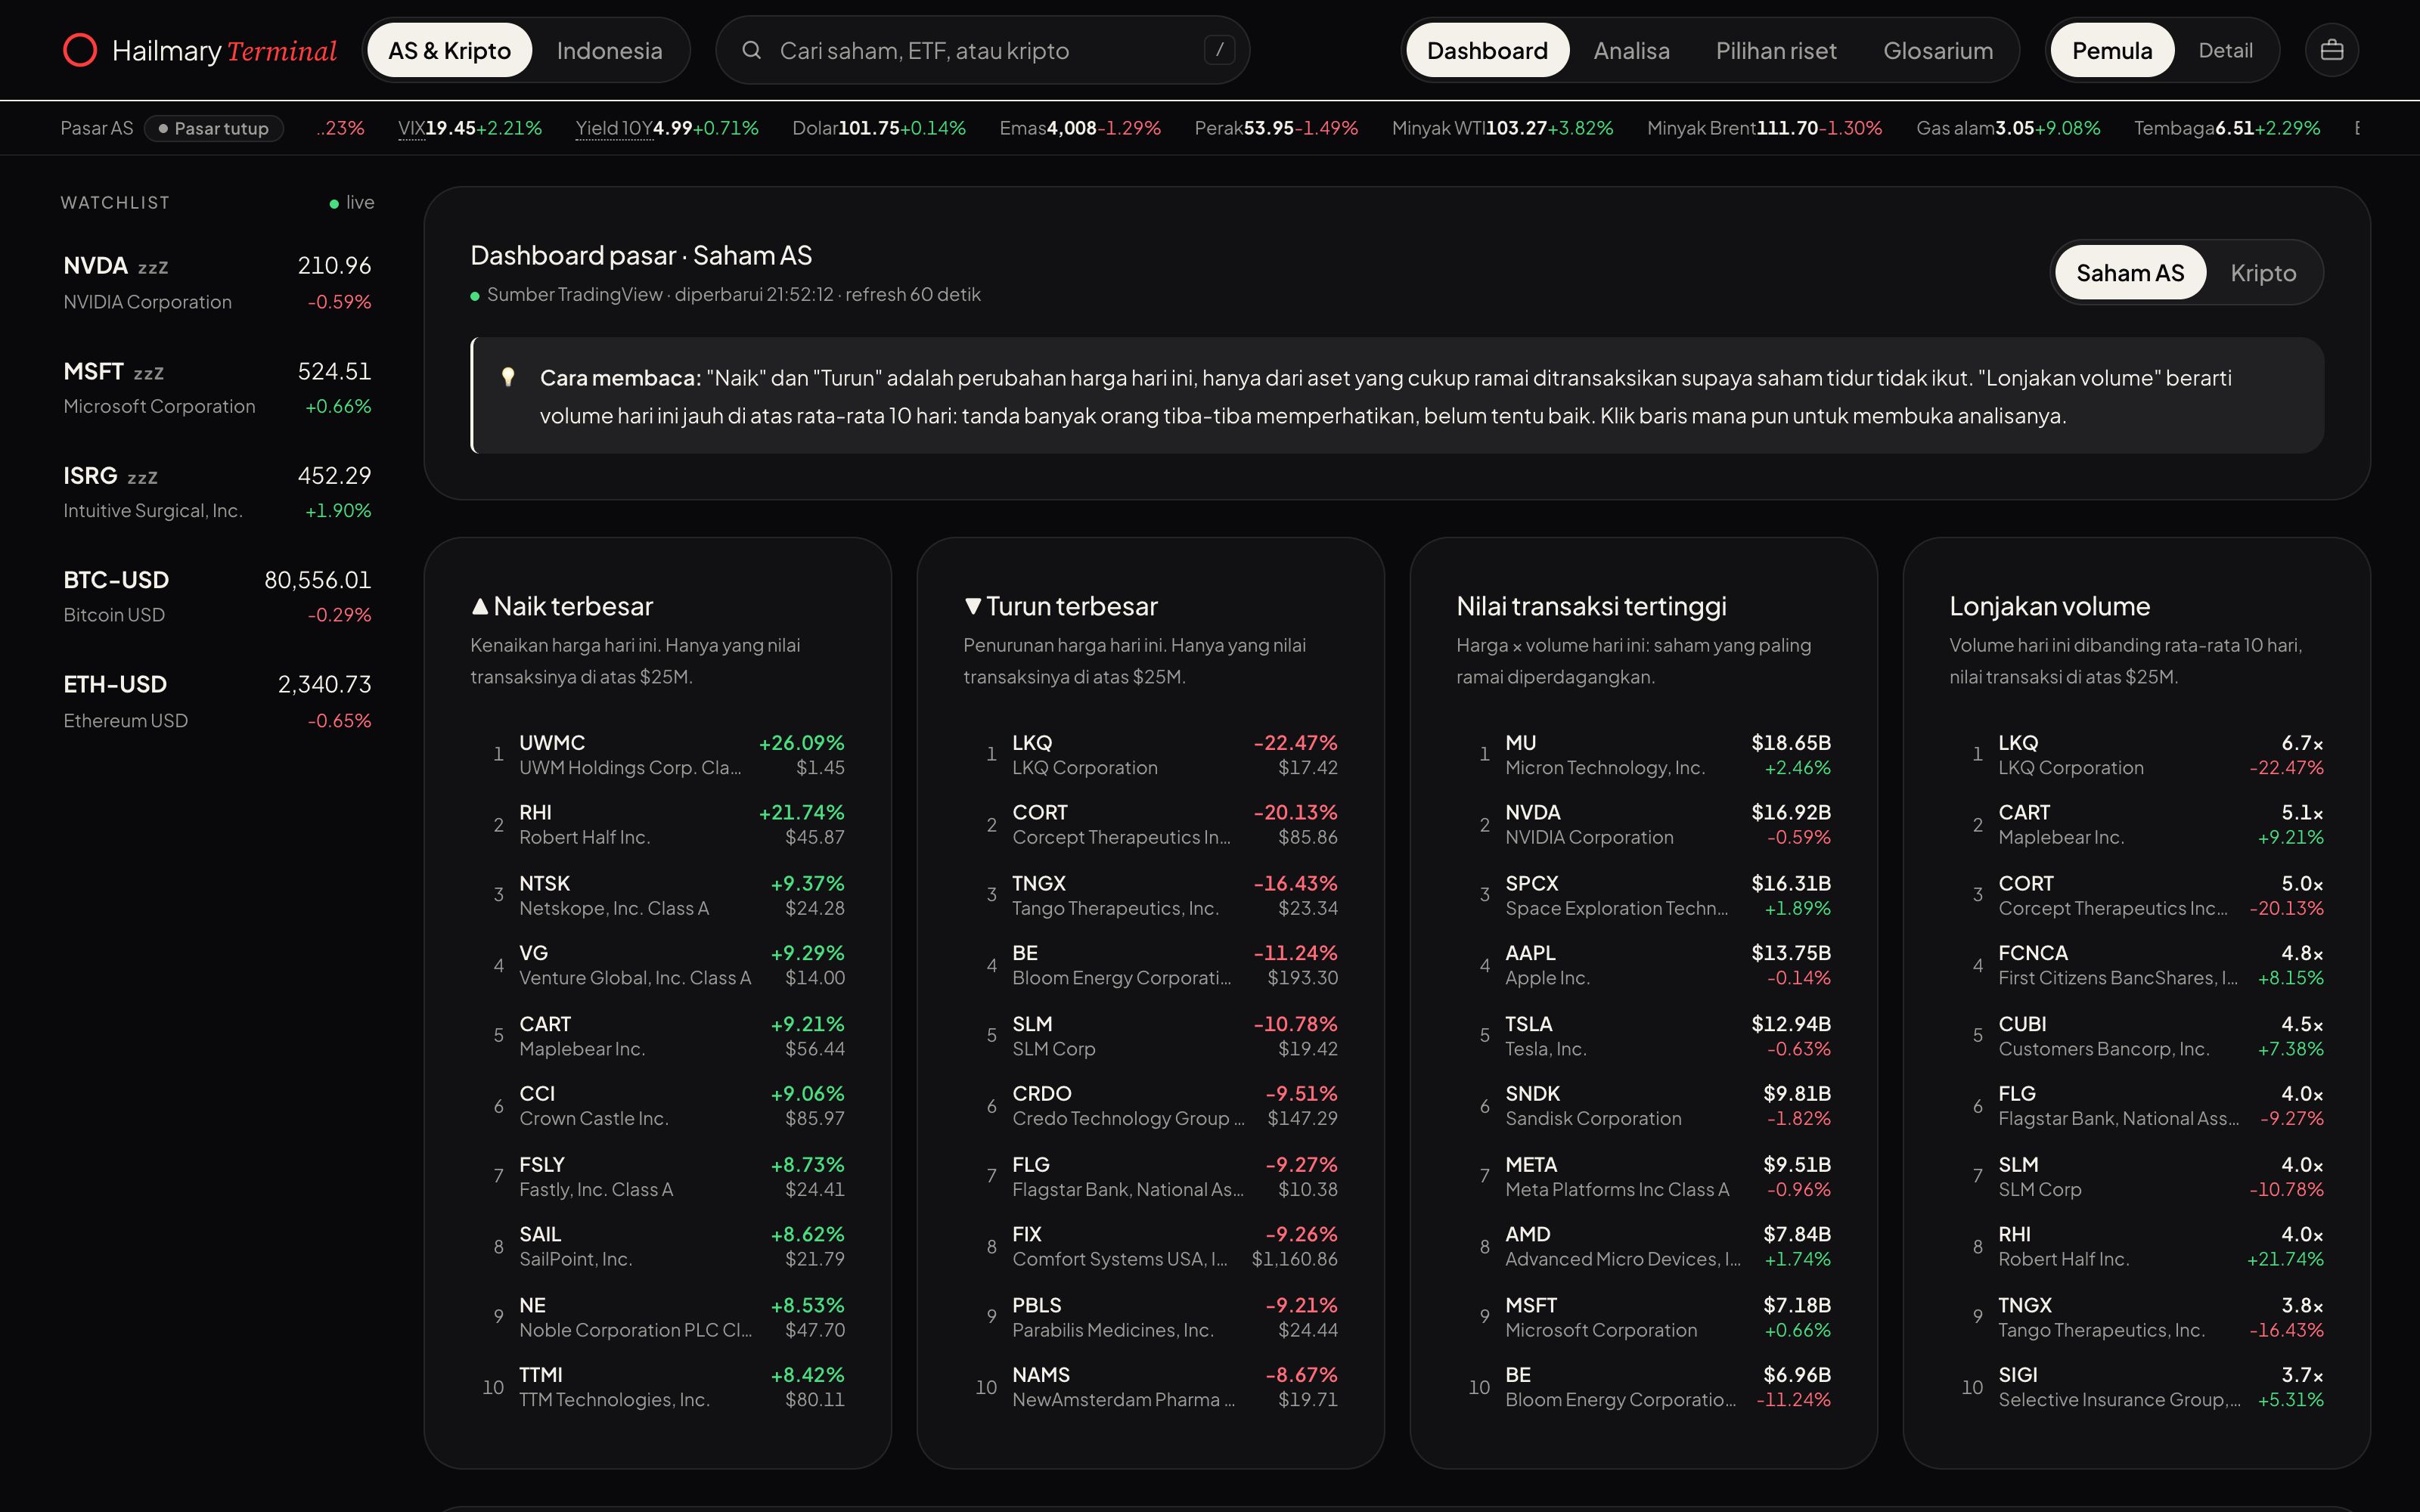Open FCNCA row in Lonjakan volume
Image resolution: width=2420 pixels, height=1512 pixels.
pyautogui.click(x=2136, y=965)
